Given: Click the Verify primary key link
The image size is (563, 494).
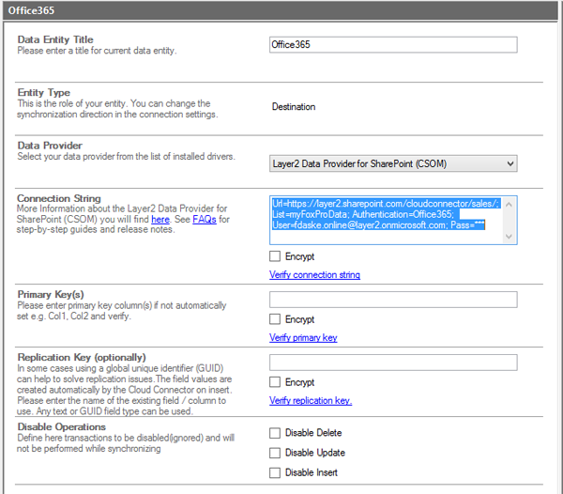Looking at the screenshot, I should [x=303, y=338].
